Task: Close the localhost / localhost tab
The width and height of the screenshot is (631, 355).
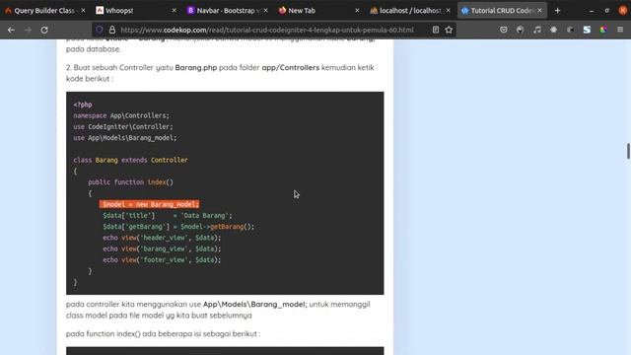Action: tap(448, 11)
